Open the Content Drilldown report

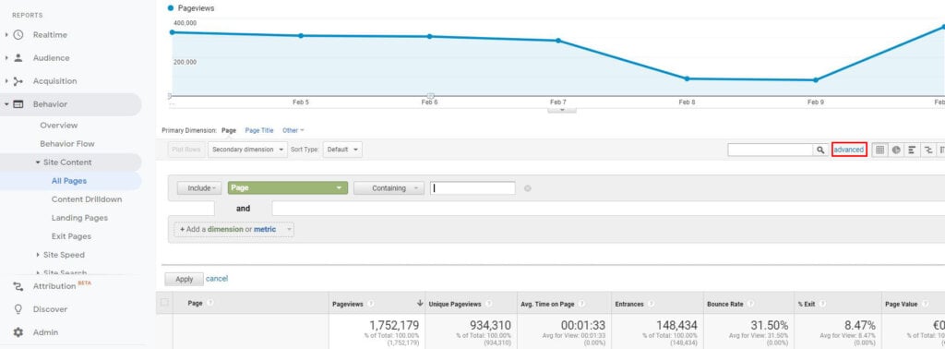(87, 199)
